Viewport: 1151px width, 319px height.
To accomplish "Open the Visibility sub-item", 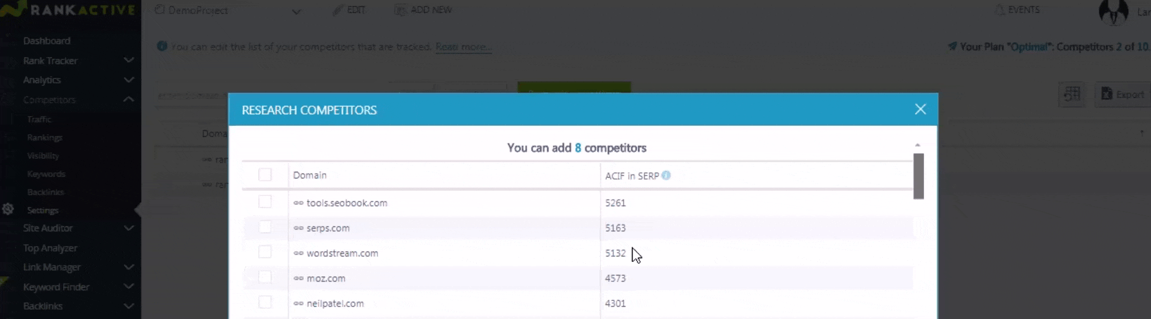I will pyautogui.click(x=43, y=156).
